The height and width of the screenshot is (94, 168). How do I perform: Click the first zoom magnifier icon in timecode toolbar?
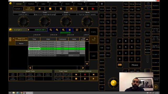click(x=51, y=30)
